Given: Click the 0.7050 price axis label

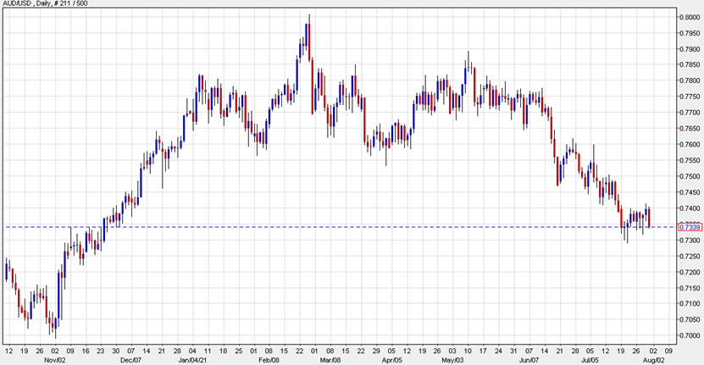Looking at the screenshot, I should point(690,320).
